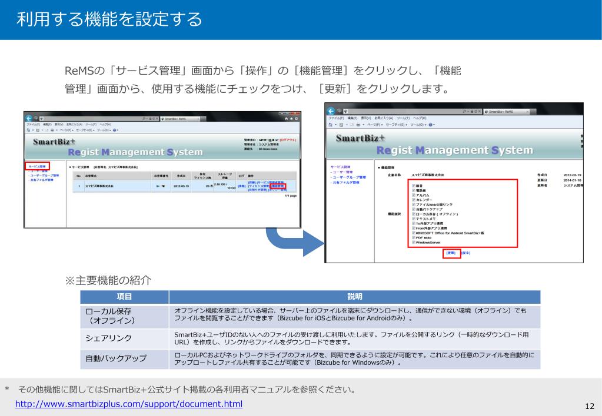Open 共有フォルダ管理 in the sidebar of the 機能管理 window
Image resolution: width=602 pixels, height=416 pixels.
click(345, 183)
